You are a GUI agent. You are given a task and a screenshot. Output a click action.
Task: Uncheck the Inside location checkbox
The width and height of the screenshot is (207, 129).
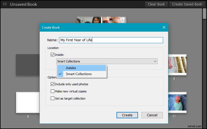point(52,54)
